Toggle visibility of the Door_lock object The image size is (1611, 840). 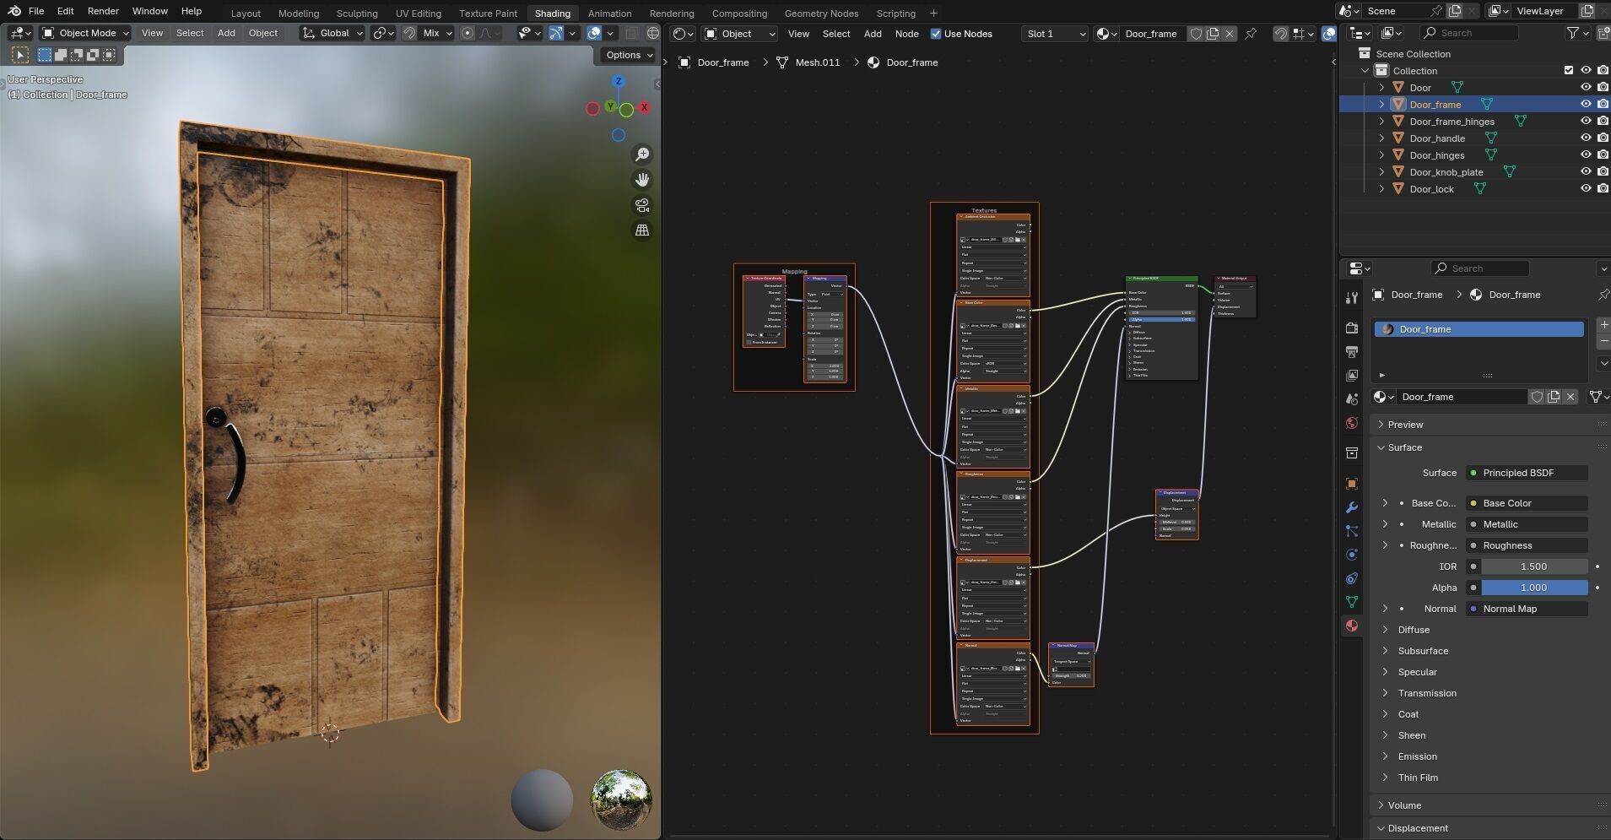coord(1586,188)
